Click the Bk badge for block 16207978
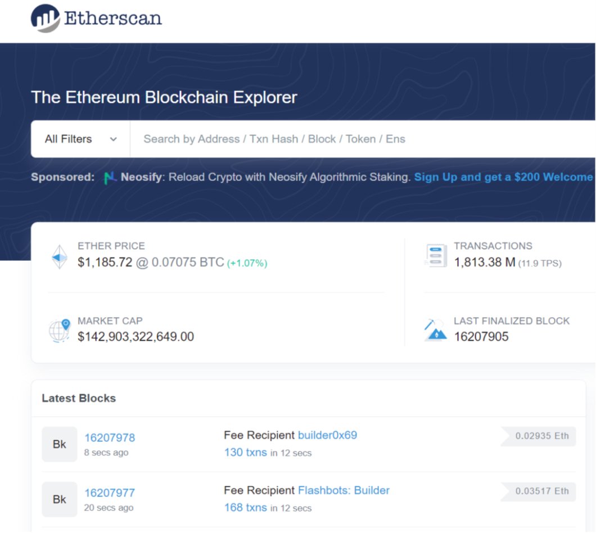 point(60,444)
